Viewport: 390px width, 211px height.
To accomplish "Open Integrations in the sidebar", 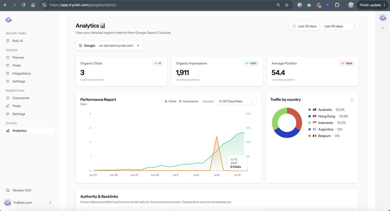I will (x=29, y=73).
